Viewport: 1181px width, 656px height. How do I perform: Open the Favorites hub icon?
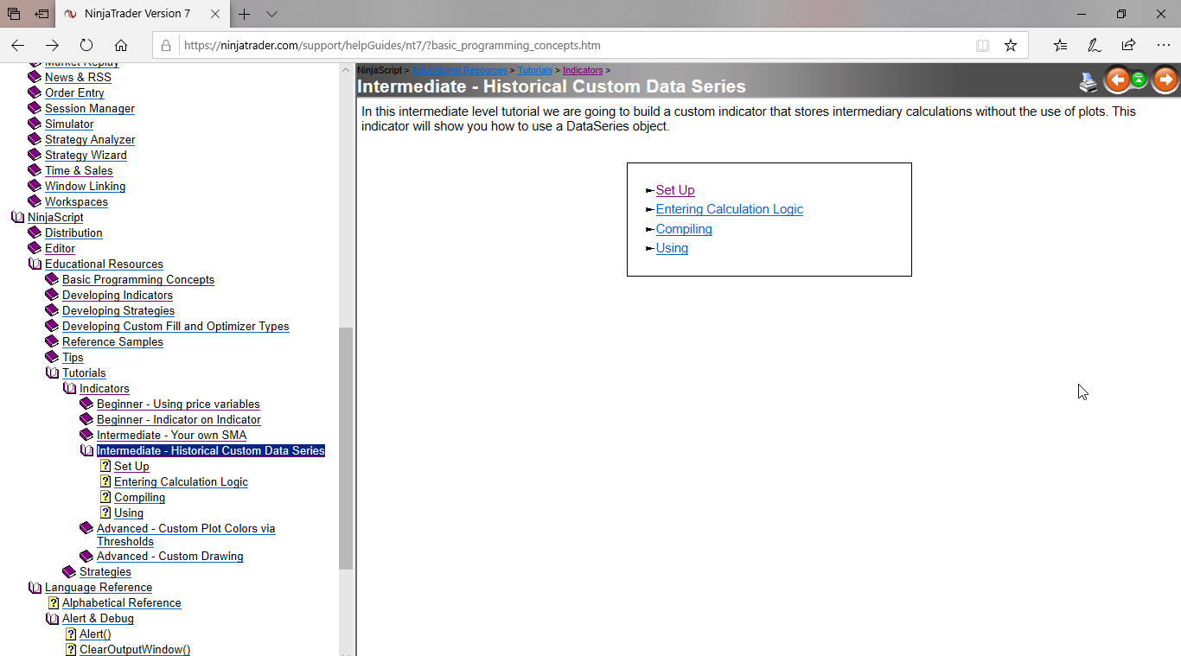(x=1060, y=45)
